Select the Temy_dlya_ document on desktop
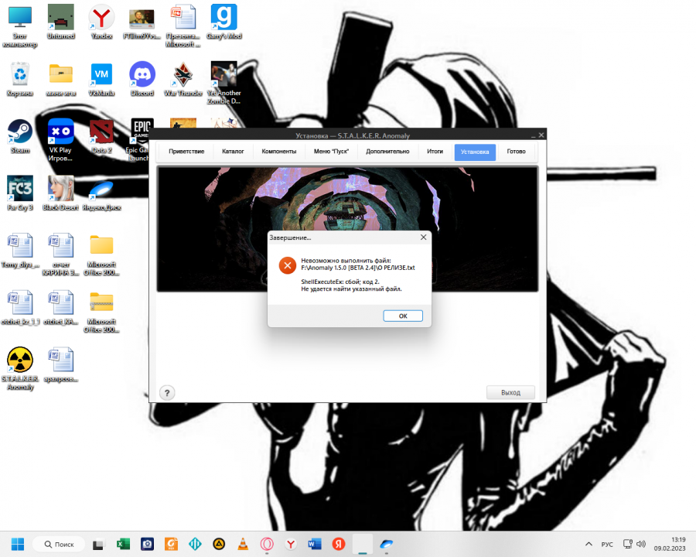The width and height of the screenshot is (696, 557). click(x=20, y=251)
